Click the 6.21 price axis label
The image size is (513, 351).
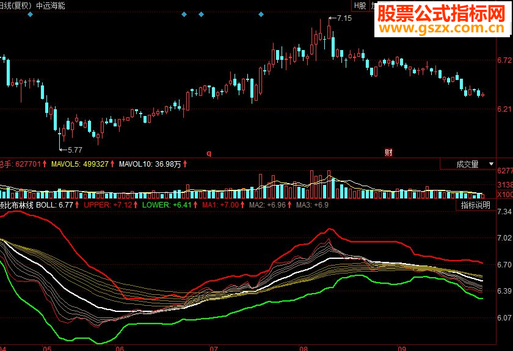504,109
